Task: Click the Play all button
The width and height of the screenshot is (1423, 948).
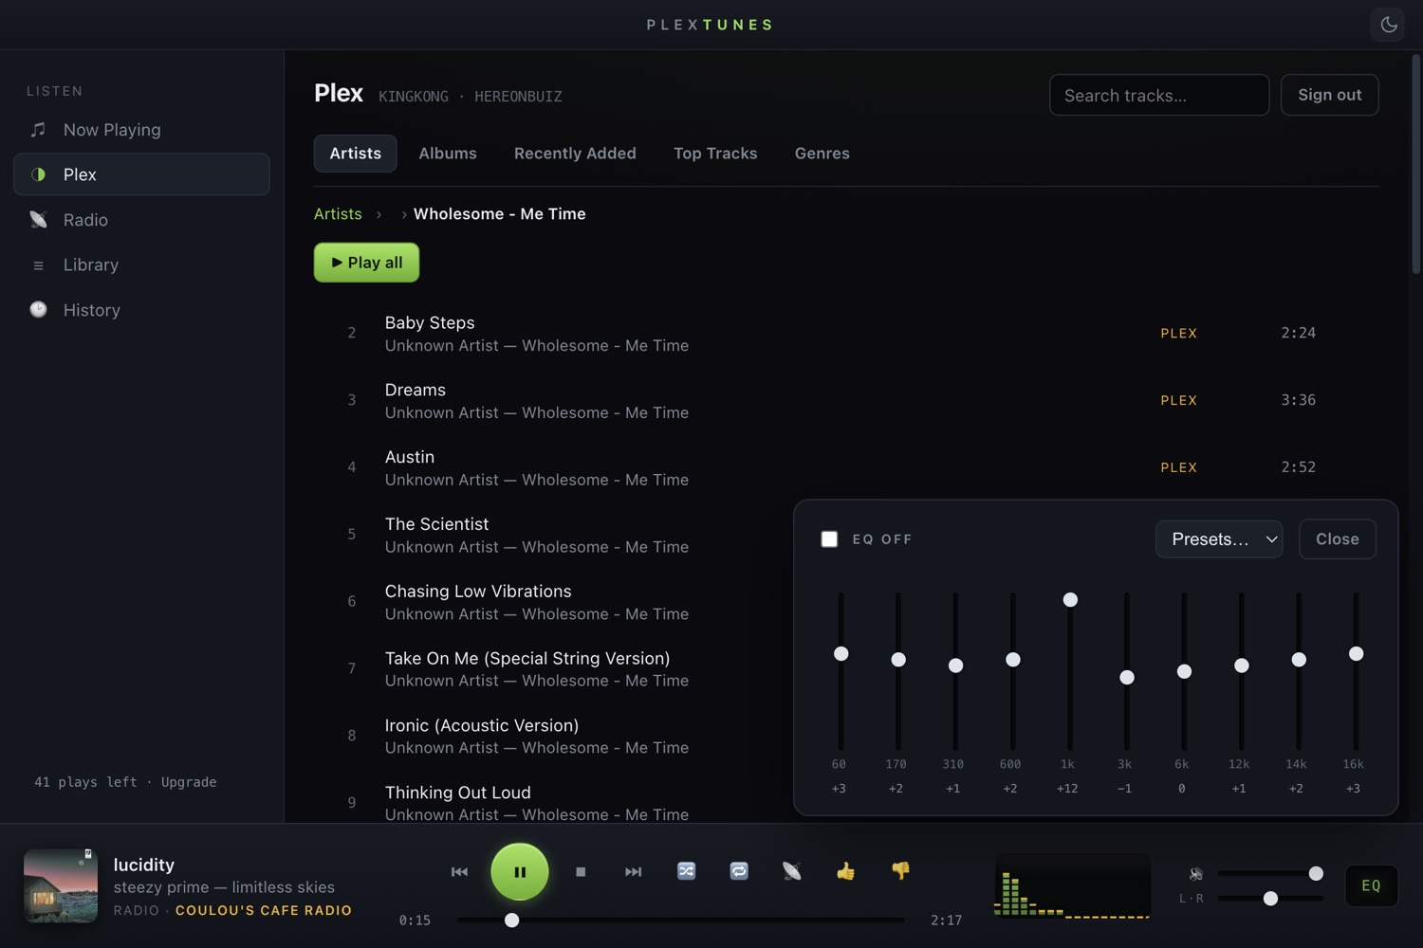Action: (x=366, y=263)
